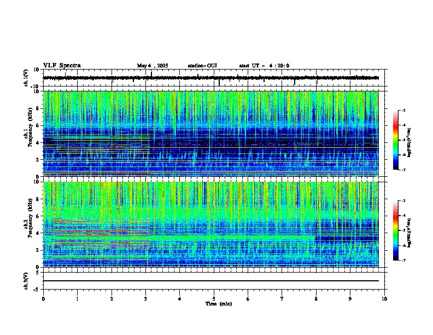The height and width of the screenshot is (335, 433).
Task: Click time axis tick label "3"
Action: click(145, 299)
